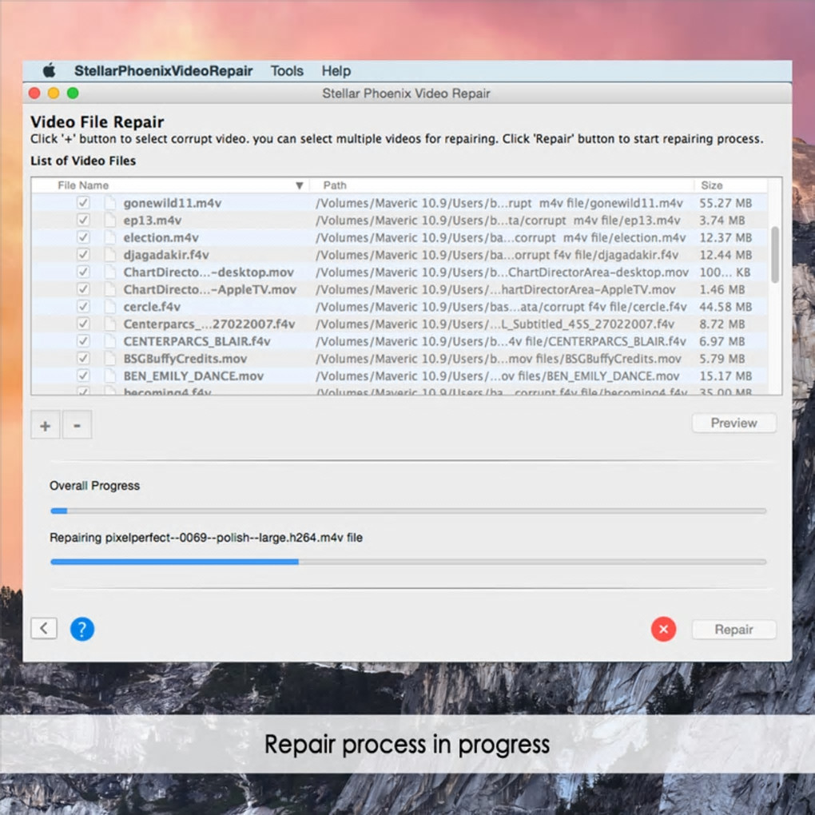Uncheck the ep13.m4v checkbox
This screenshot has height=815, width=815.
(83, 220)
